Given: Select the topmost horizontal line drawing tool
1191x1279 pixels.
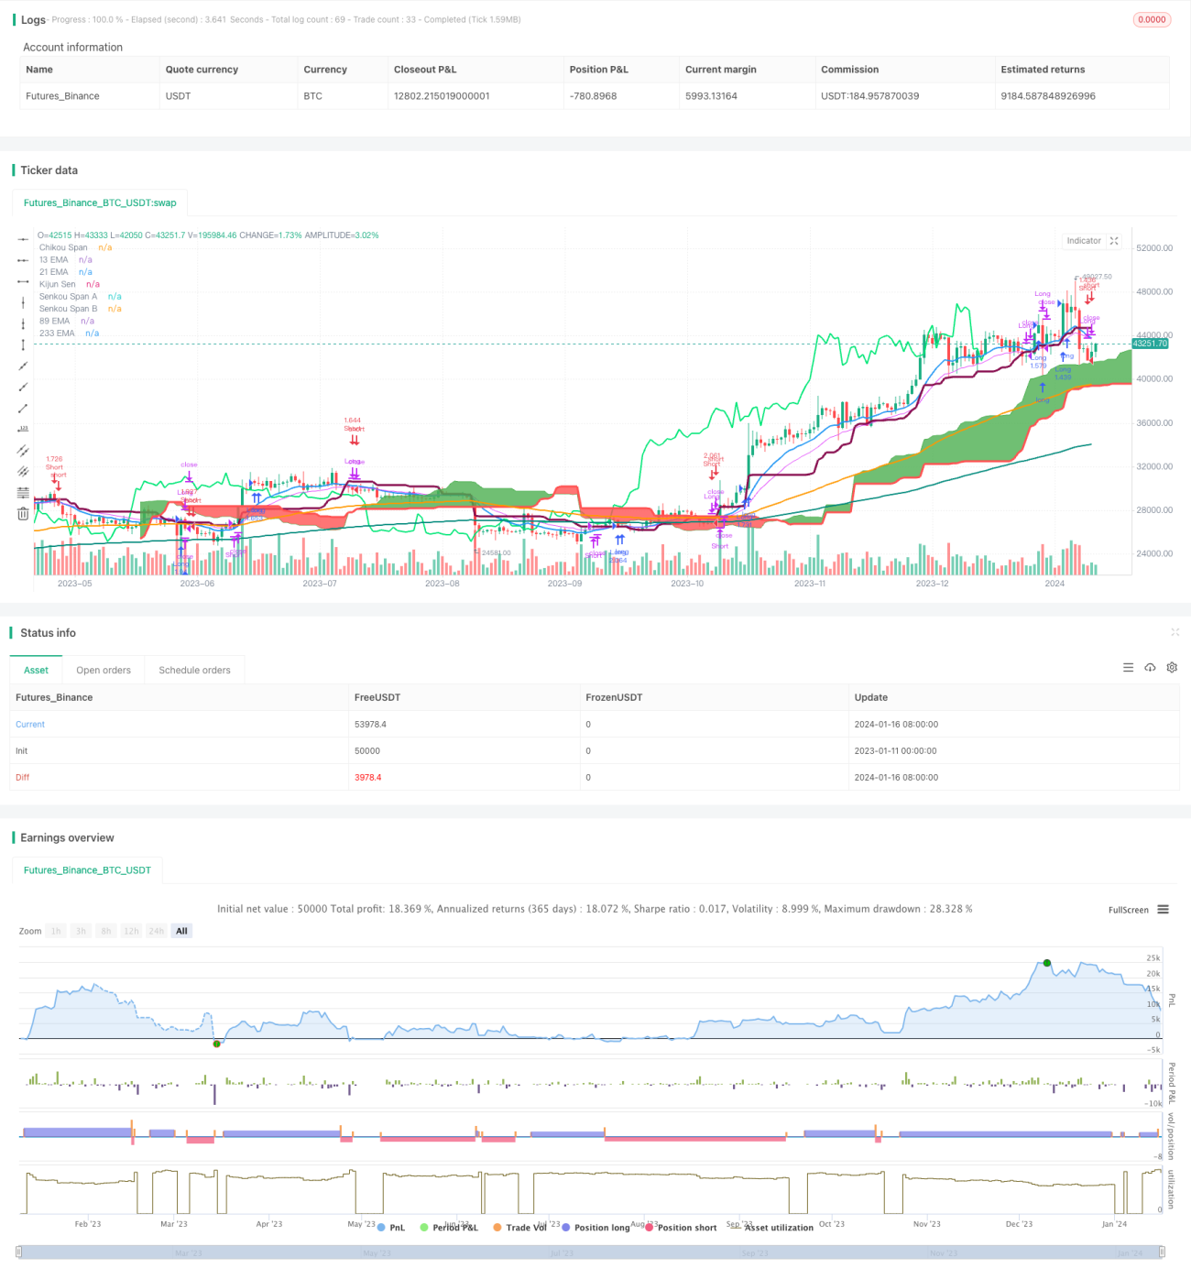Looking at the screenshot, I should click(23, 238).
